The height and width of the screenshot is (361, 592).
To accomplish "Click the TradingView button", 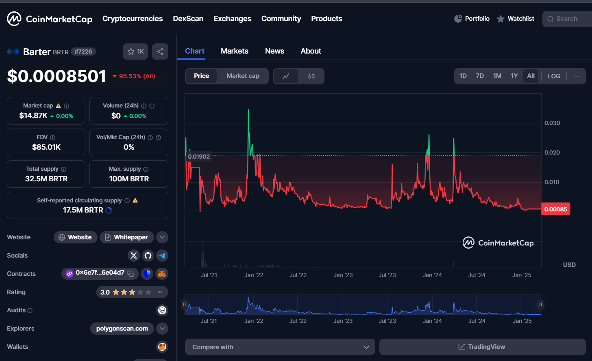I will (482, 347).
